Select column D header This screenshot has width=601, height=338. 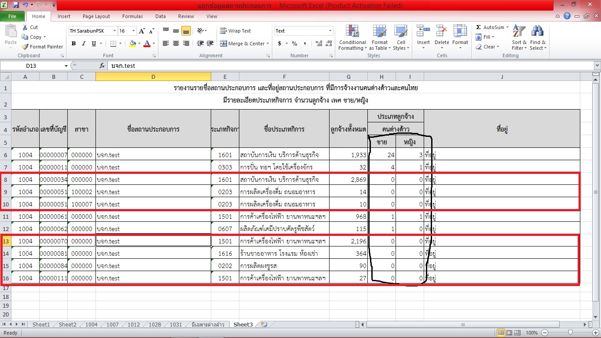coord(153,77)
